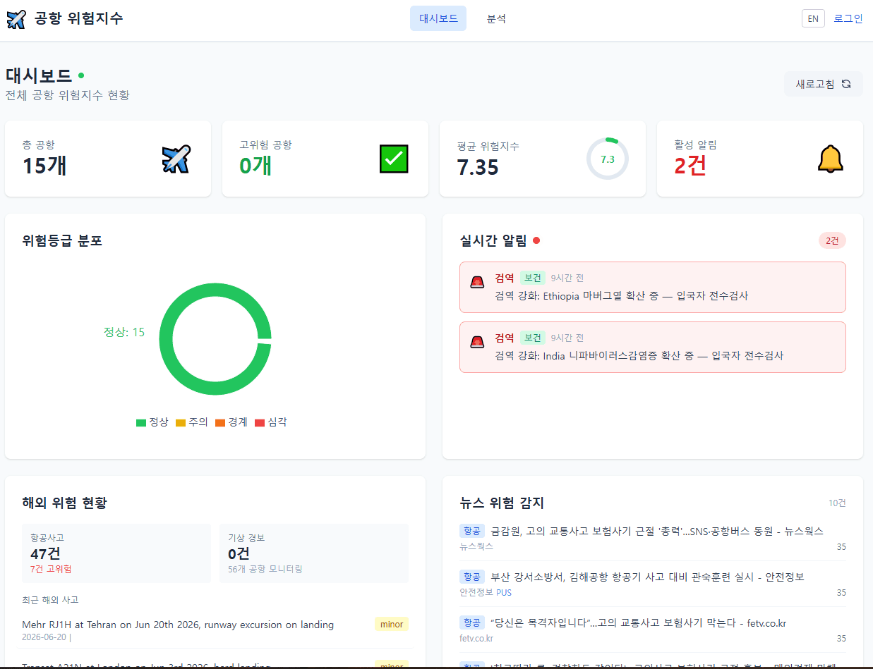The width and height of the screenshot is (873, 669).
Task: Select the 15개 total airports value
Action: tap(44, 166)
